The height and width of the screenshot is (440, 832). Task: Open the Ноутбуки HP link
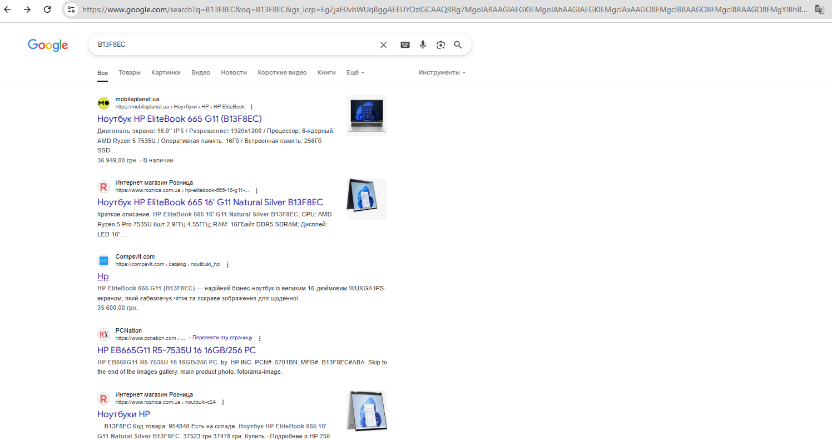(x=123, y=414)
